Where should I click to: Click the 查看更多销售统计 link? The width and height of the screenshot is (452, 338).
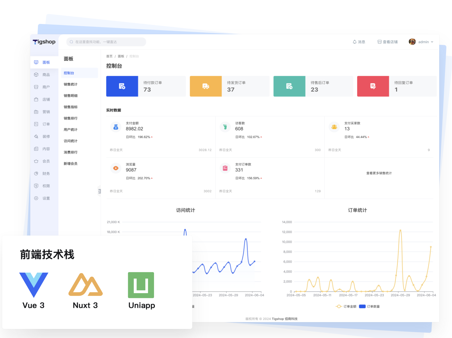379,173
